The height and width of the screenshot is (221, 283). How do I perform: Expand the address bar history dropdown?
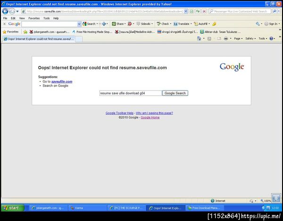[186, 11]
